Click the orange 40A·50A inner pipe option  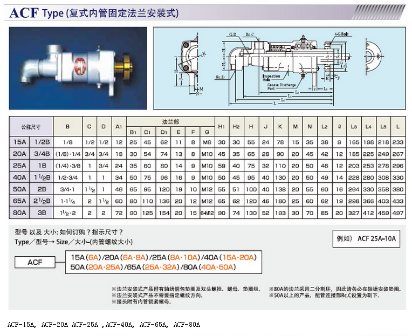(x=217, y=267)
